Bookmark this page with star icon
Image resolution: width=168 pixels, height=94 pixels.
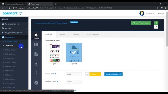158,8
